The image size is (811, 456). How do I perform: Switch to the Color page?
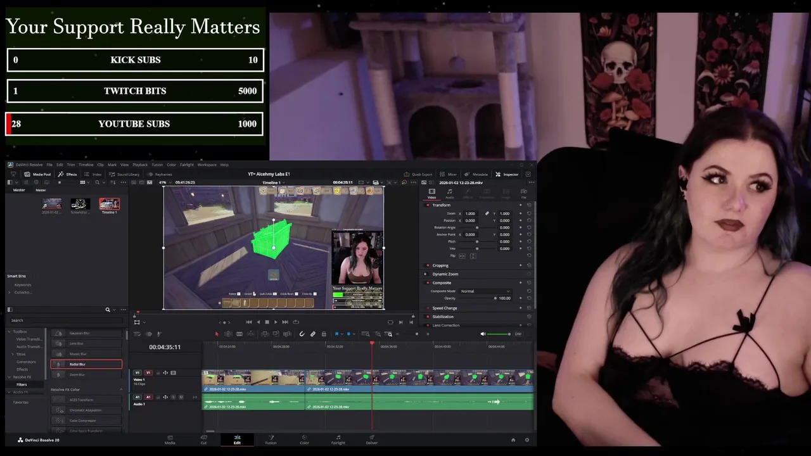pyautogui.click(x=304, y=439)
